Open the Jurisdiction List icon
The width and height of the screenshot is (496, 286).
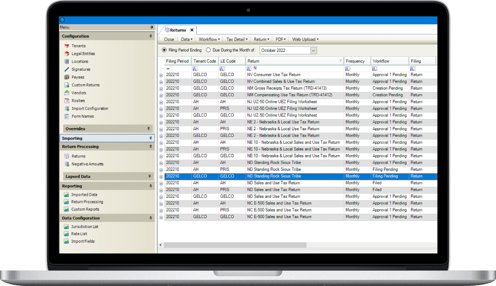click(66, 227)
